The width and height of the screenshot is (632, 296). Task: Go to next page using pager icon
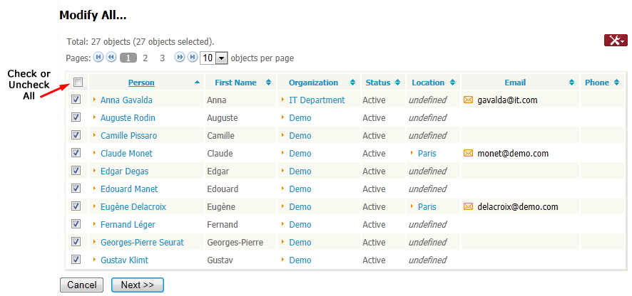pyautogui.click(x=180, y=58)
